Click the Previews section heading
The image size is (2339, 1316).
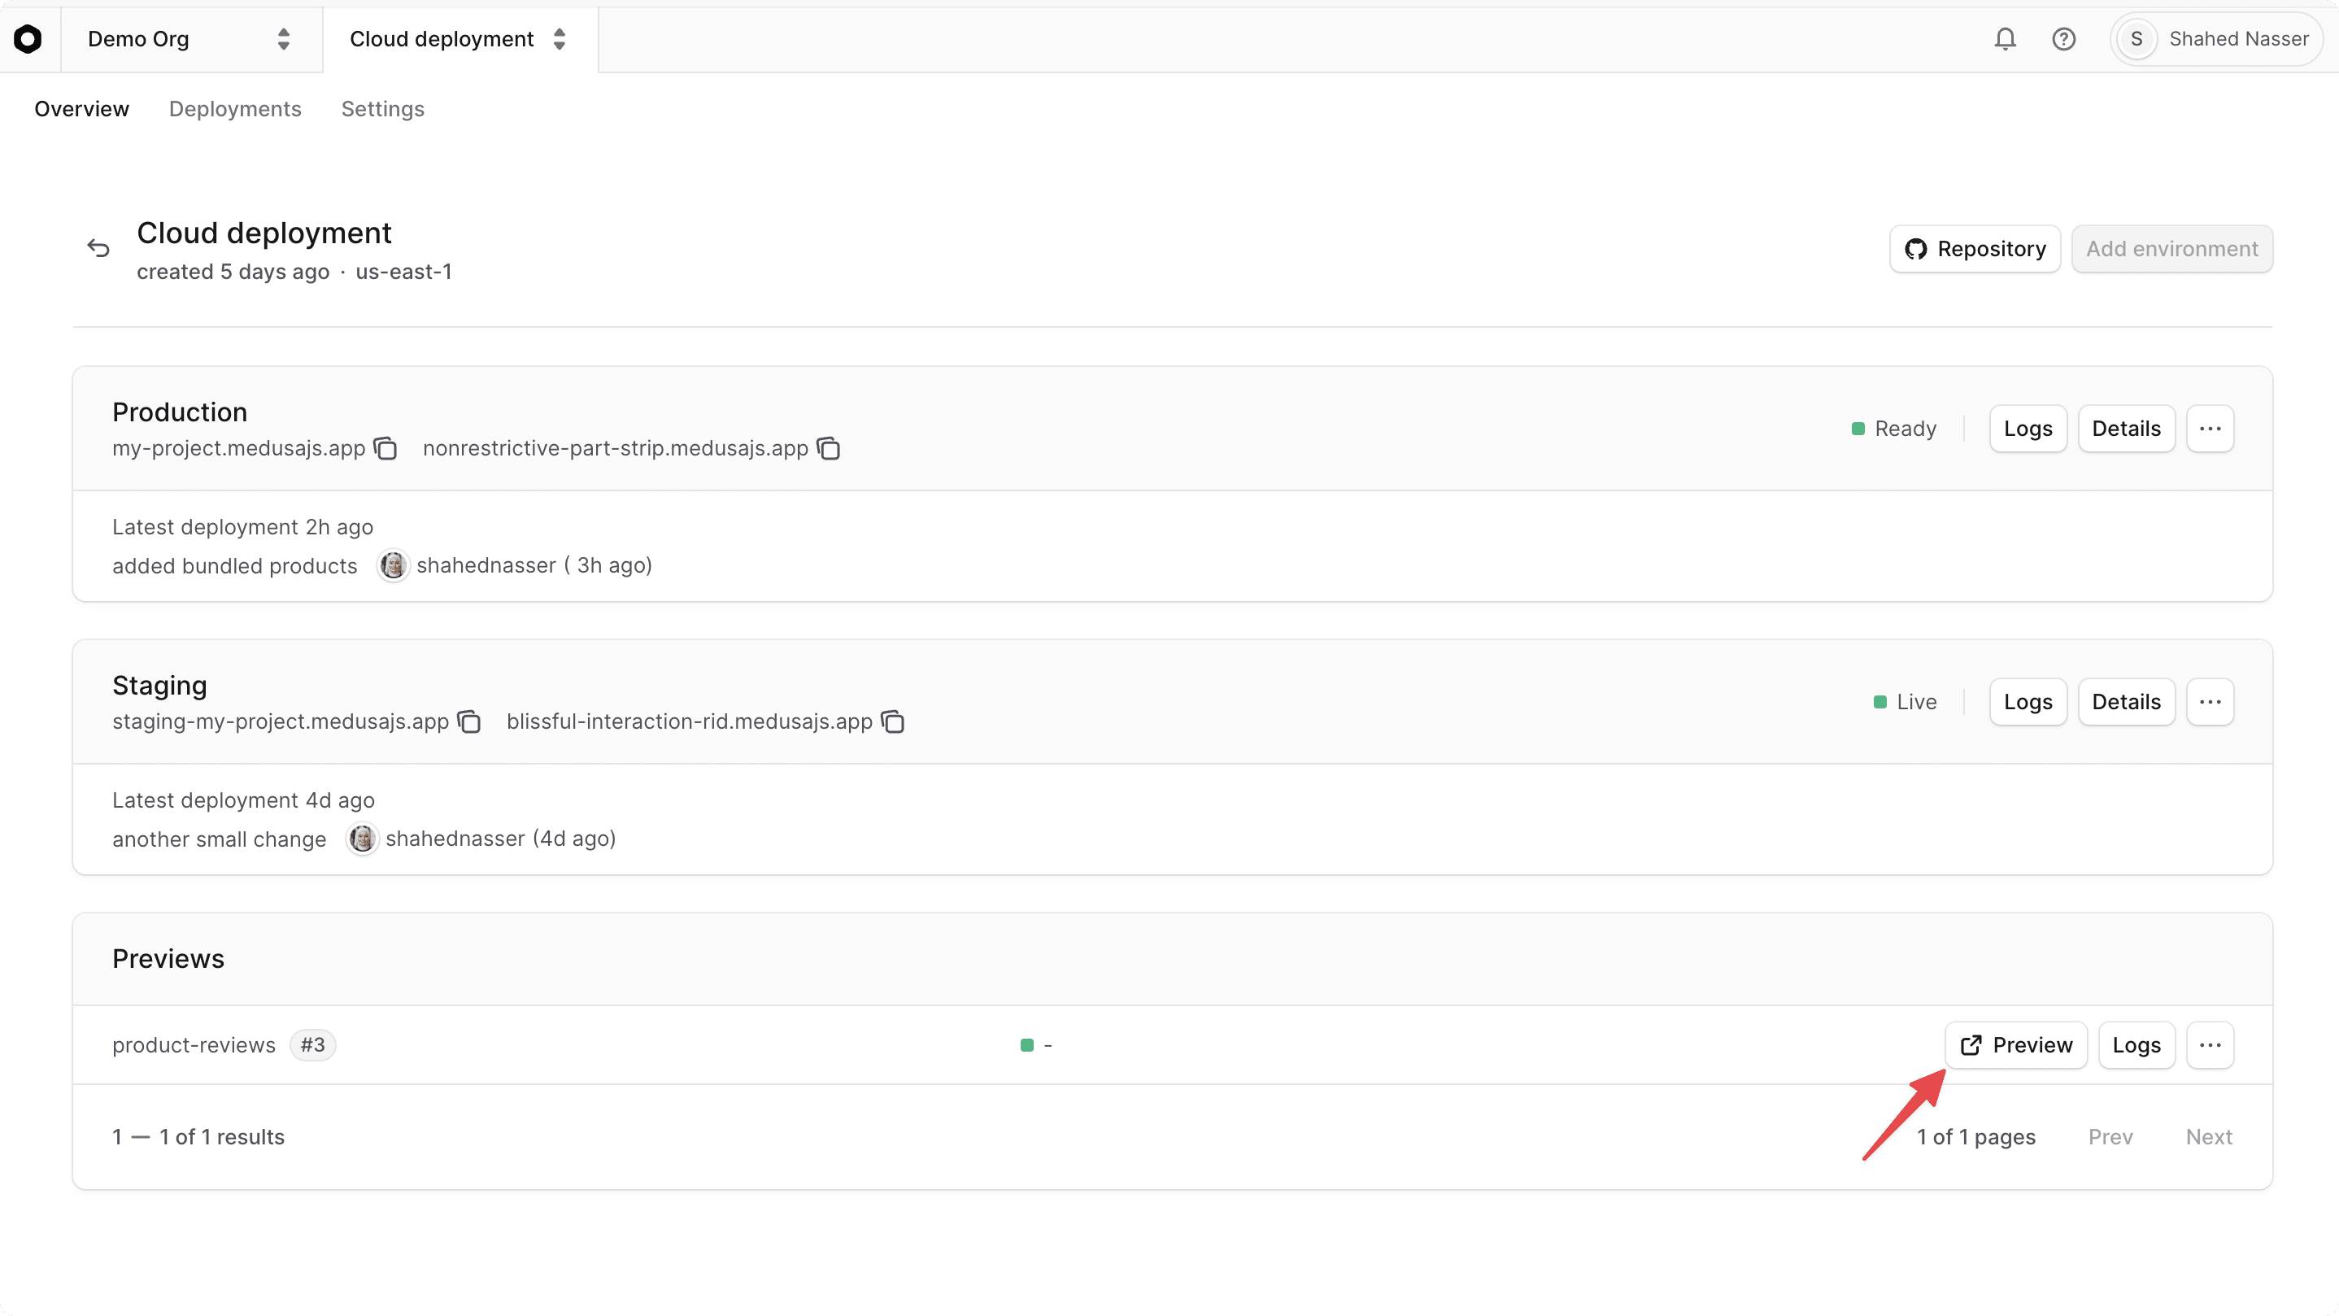point(168,959)
